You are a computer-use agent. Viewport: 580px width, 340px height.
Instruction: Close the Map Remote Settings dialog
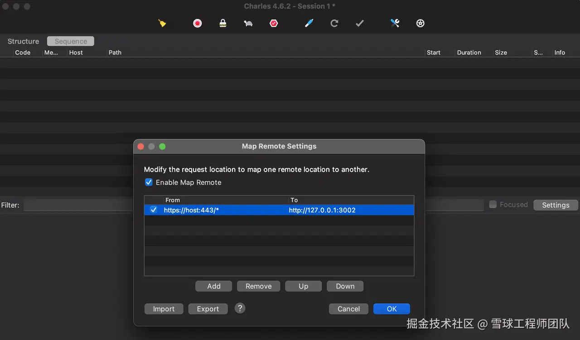140,146
